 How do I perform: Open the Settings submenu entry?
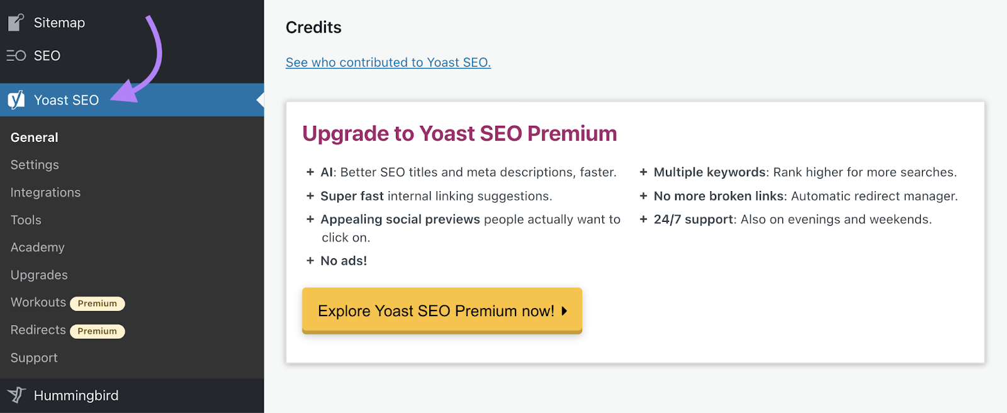pos(35,165)
